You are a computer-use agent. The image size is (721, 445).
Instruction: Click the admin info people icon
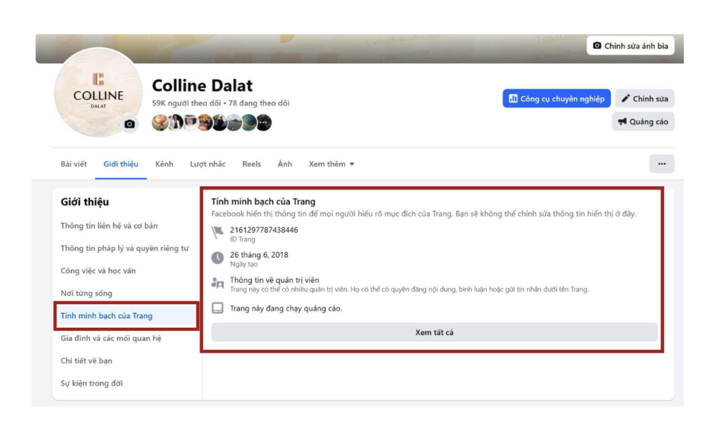click(x=218, y=283)
